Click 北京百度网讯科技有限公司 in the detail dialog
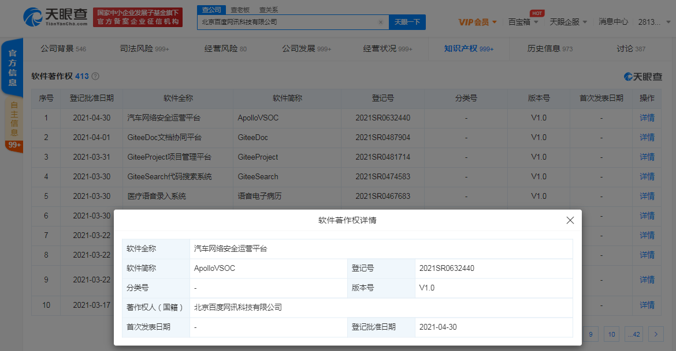 238,307
